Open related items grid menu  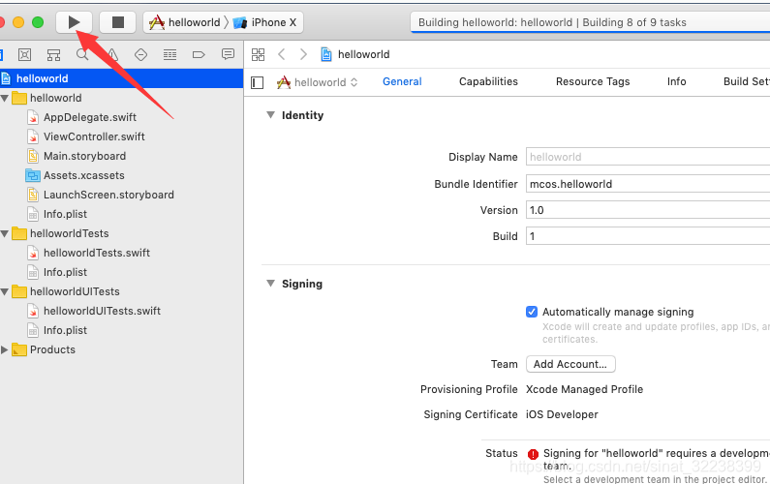258,54
